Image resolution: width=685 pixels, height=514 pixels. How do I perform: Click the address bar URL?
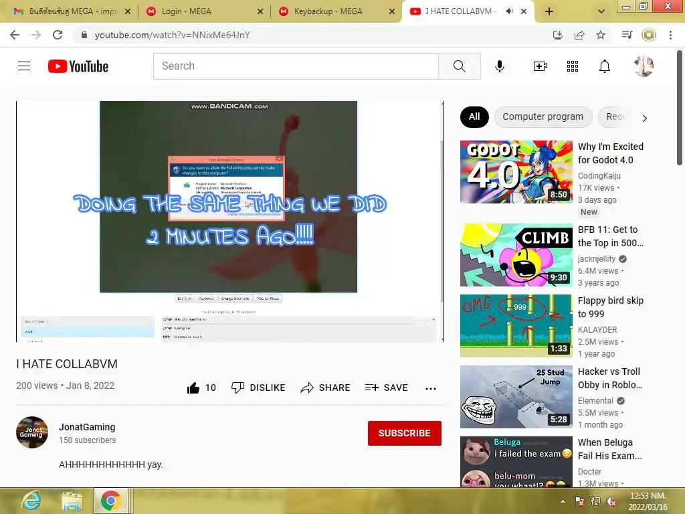pyautogui.click(x=172, y=35)
